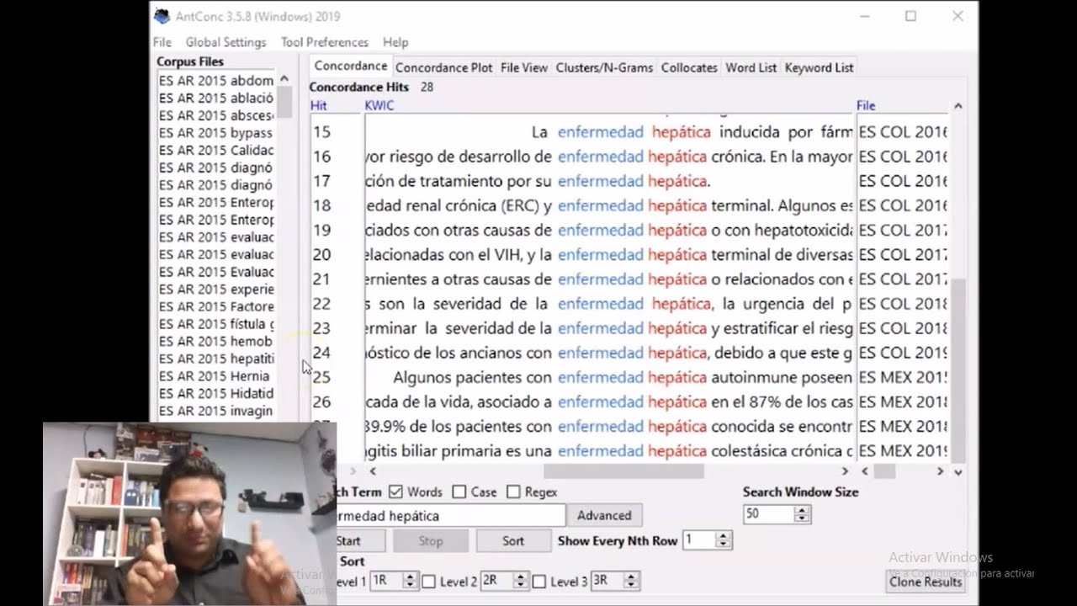Select corpus file ES AR 2015 abdom
This screenshot has width=1077, height=606.
216,81
